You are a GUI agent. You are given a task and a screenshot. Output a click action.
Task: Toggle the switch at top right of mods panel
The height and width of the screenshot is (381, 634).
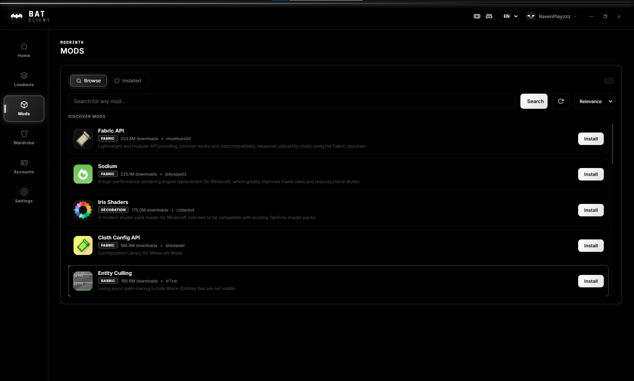point(609,81)
